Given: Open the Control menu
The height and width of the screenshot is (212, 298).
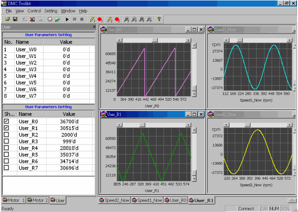Looking at the screenshot, I should click(34, 10).
